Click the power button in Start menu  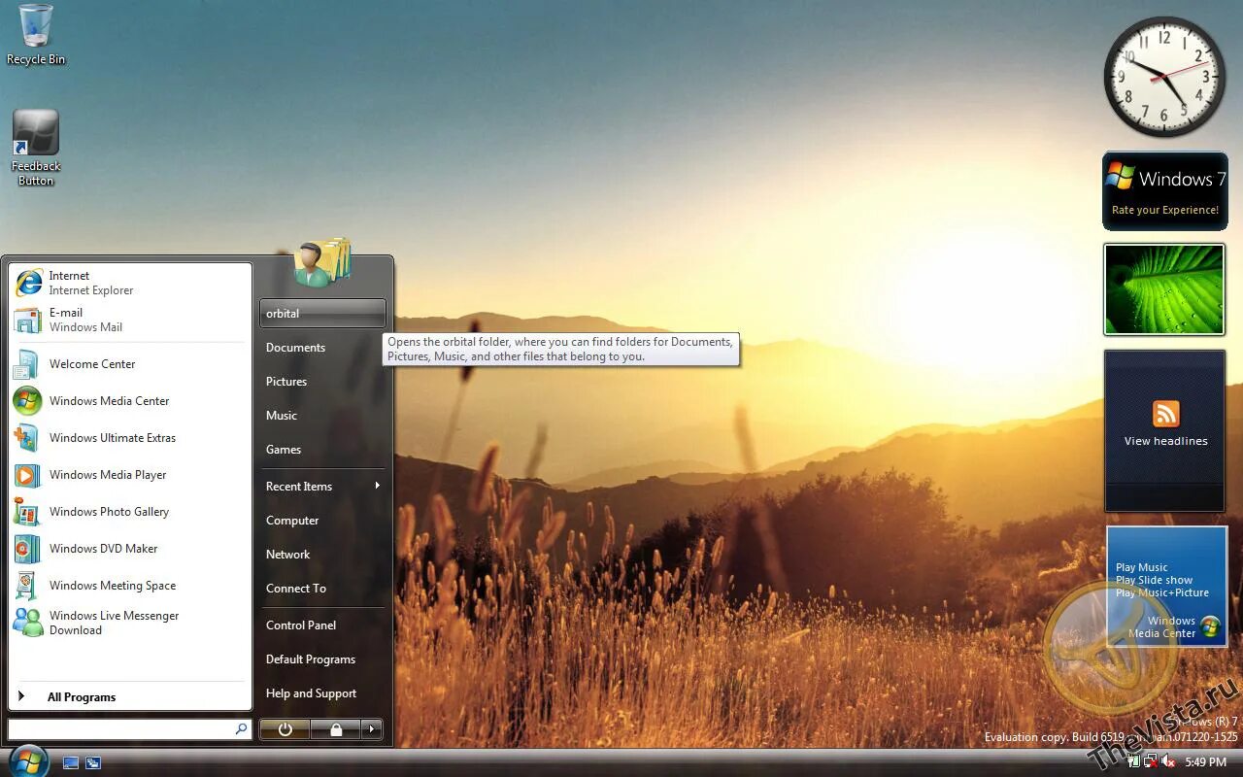tap(286, 729)
